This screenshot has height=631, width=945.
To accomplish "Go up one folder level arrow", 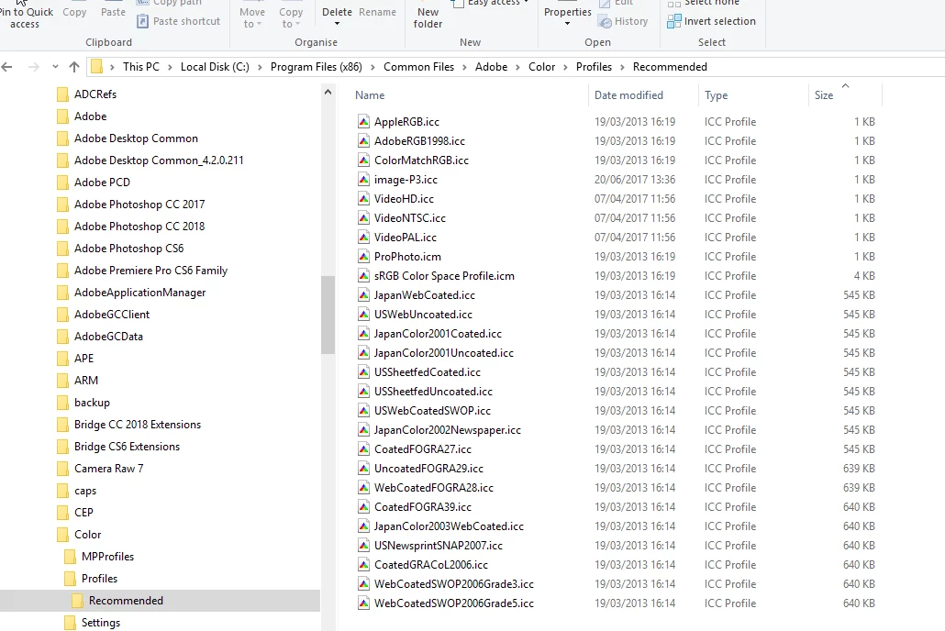I will tap(74, 67).
